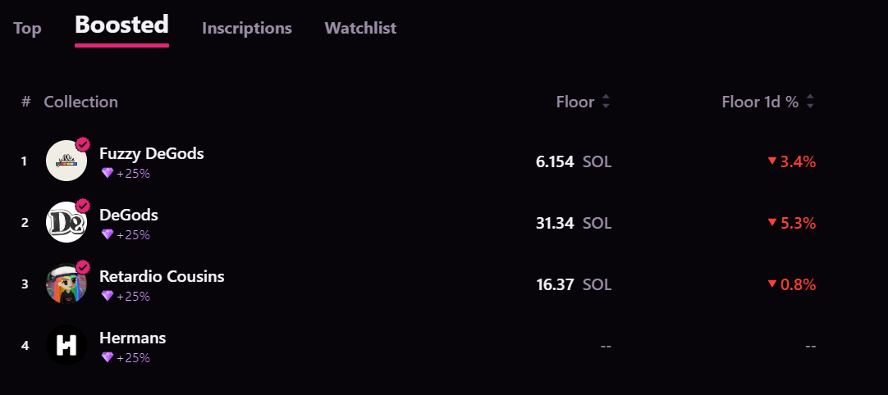Click the diamond boost icon under Retardio Cousins
This screenshot has width=888, height=395.
point(107,296)
